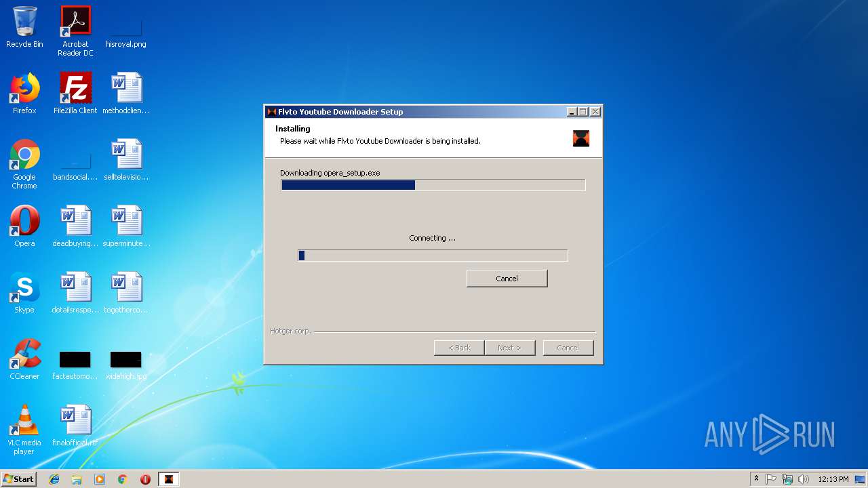Select the superminute Word document
The width and height of the screenshot is (868, 488).
[126, 226]
